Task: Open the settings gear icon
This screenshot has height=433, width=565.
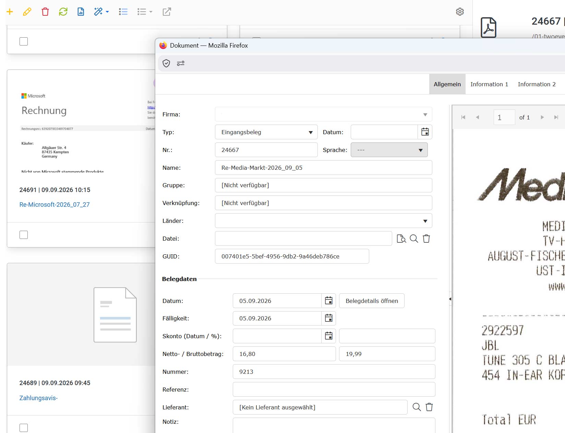Action: point(460,12)
